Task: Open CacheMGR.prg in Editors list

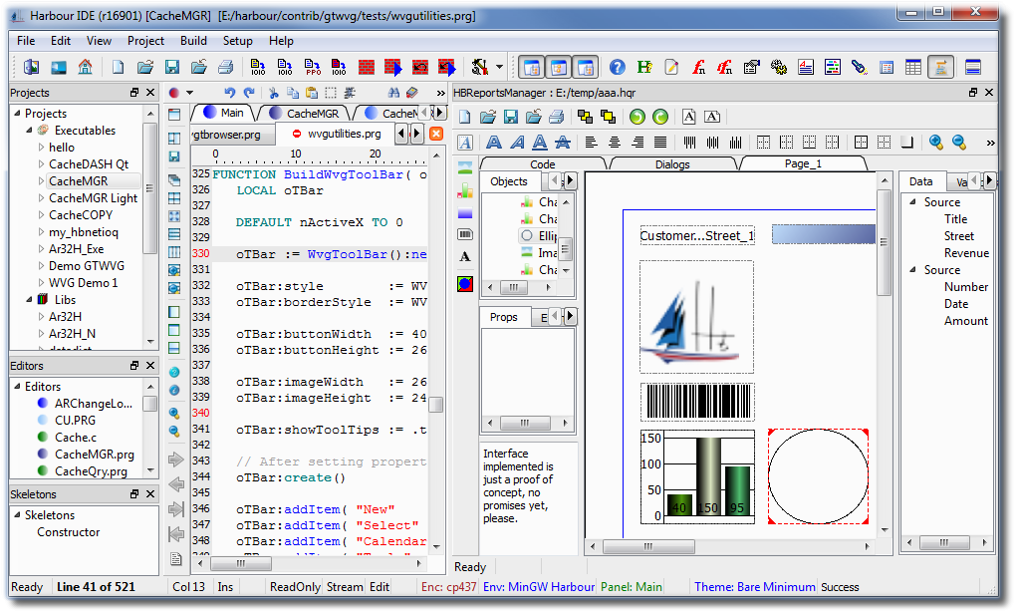Action: coord(94,455)
